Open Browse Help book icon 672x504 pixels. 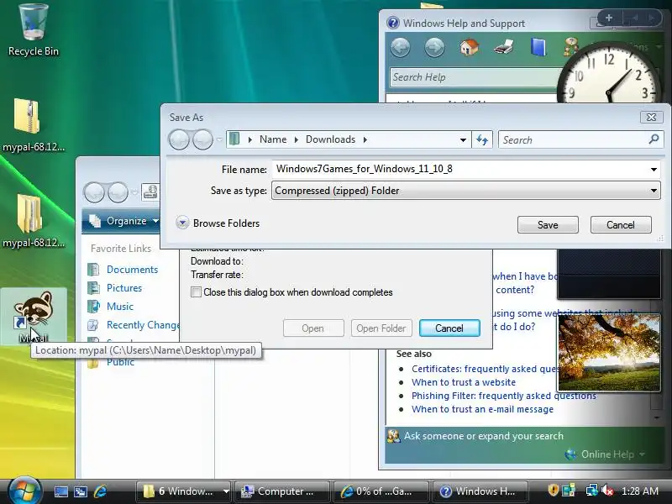coord(538,47)
